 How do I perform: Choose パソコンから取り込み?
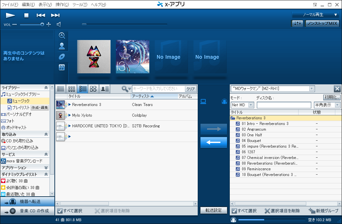point(20,148)
